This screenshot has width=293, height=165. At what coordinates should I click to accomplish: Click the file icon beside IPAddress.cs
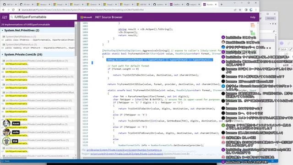(4, 37)
